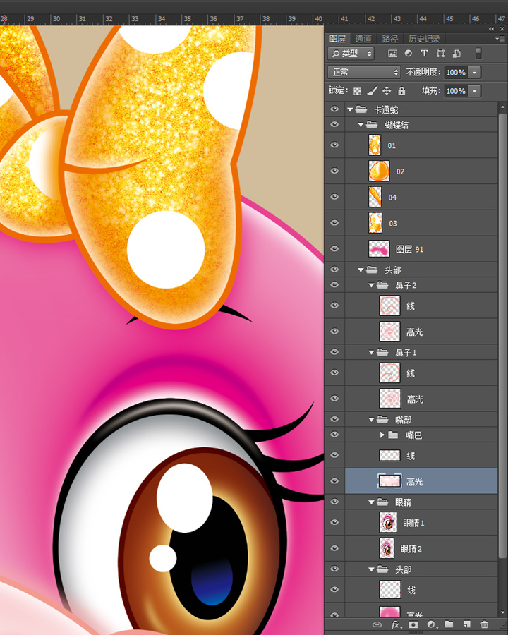The width and height of the screenshot is (508, 635).
Task: Hide the 嘴巴 group
Action: coord(334,435)
